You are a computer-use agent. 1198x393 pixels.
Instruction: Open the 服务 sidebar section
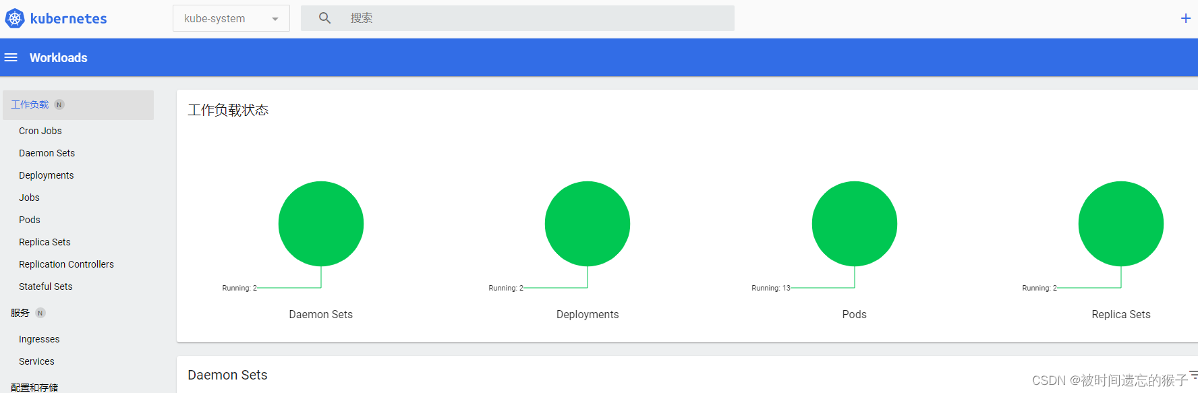[20, 313]
